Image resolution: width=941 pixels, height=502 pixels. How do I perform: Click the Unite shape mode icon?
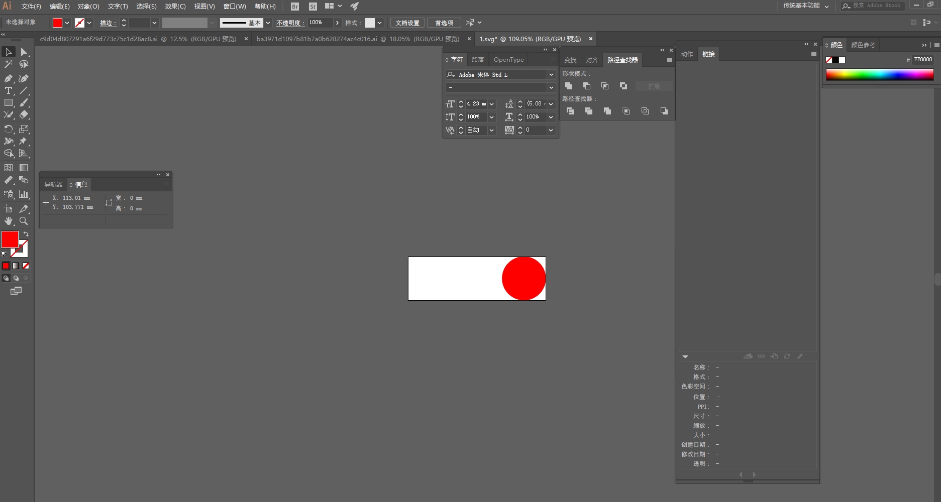[x=569, y=86]
